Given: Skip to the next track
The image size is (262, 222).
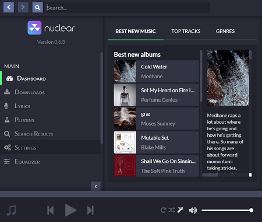Looking at the screenshot, I should point(90,210).
